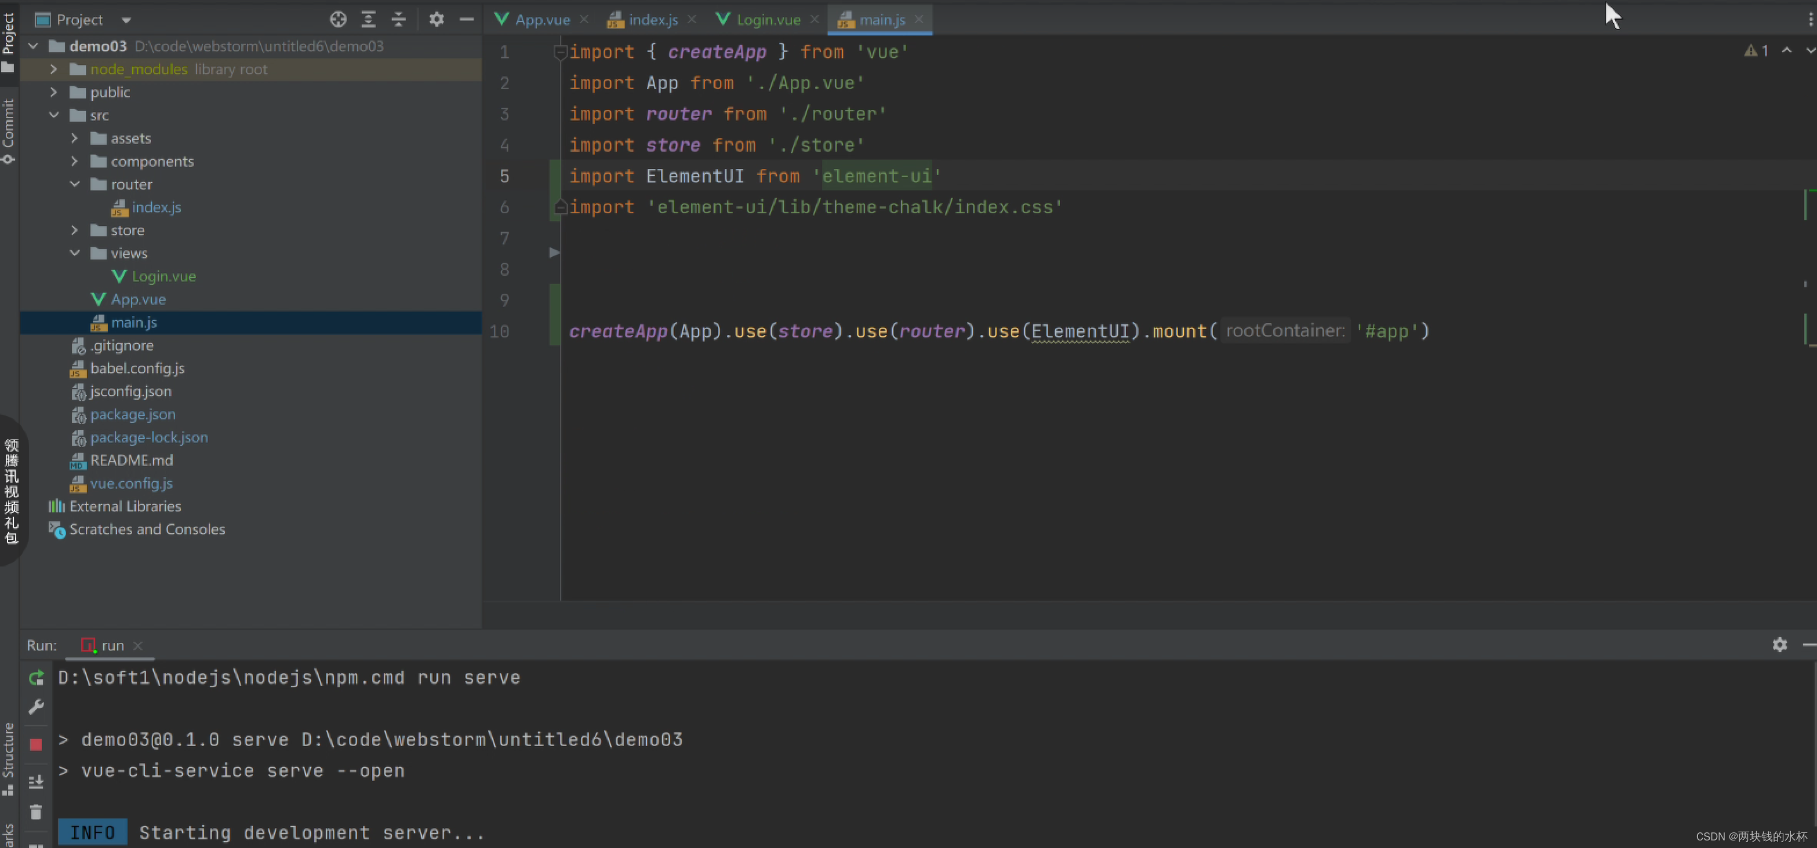This screenshot has height=848, width=1817.
Task: Open the Project view dropdown
Action: point(126,20)
